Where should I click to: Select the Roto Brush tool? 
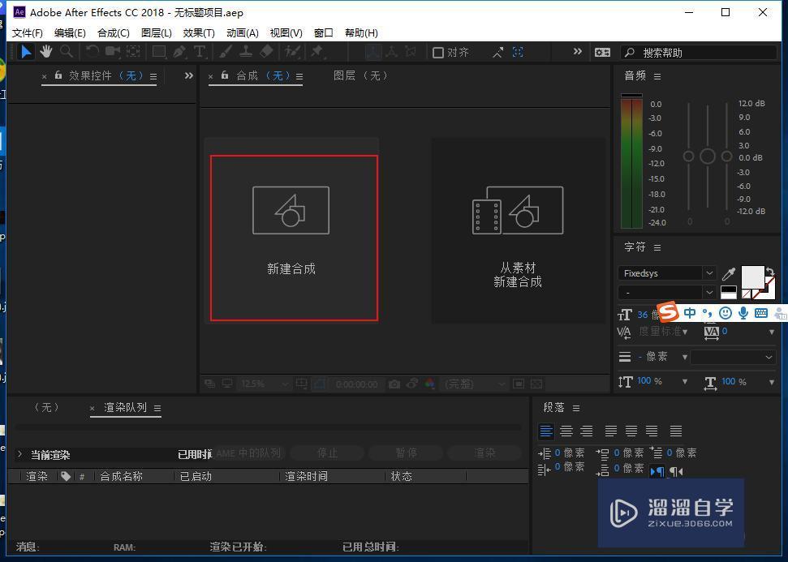292,51
